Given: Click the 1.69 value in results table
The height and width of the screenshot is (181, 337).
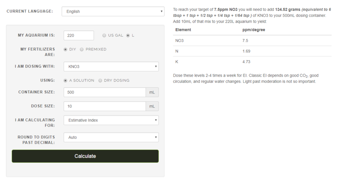Looking at the screenshot, I should click(246, 51).
